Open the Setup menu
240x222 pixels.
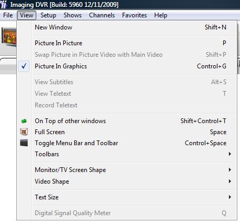(x=48, y=15)
